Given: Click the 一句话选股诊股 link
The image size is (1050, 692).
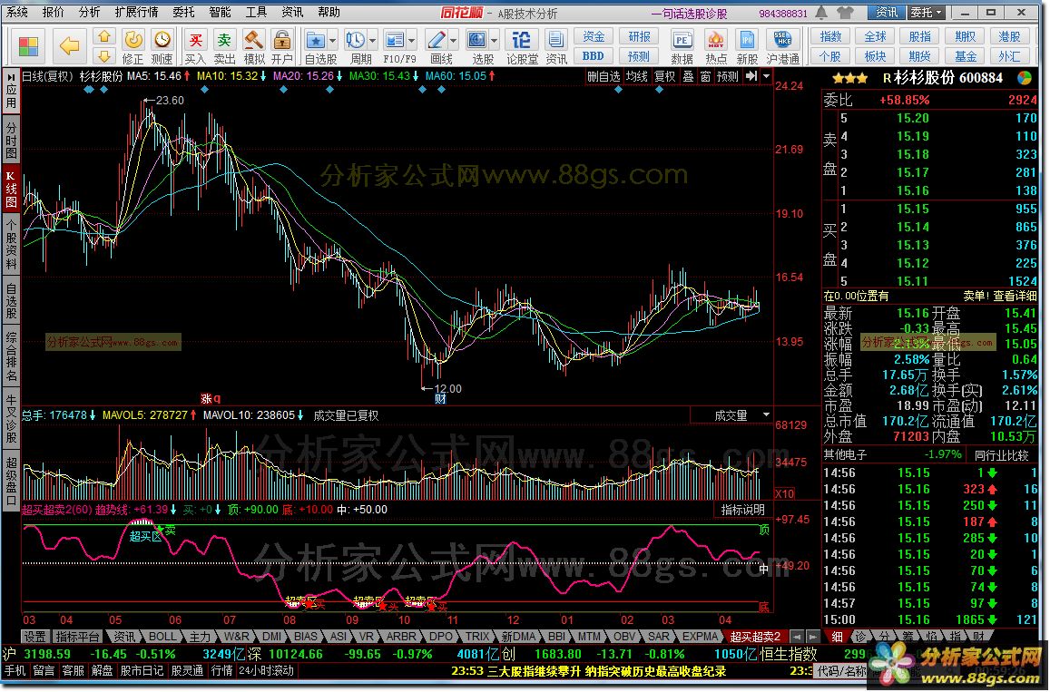Looking at the screenshot, I should pos(689,14).
